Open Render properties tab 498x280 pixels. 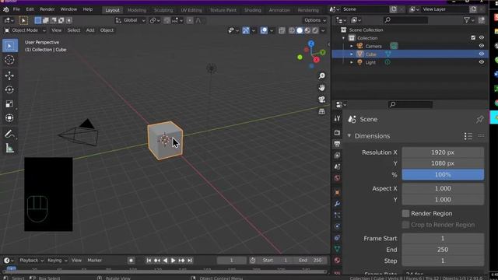coord(337,133)
